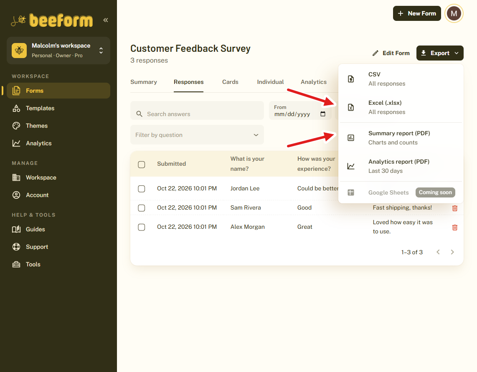This screenshot has width=477, height=372.
Task: Open Tools page
Action: point(58,264)
